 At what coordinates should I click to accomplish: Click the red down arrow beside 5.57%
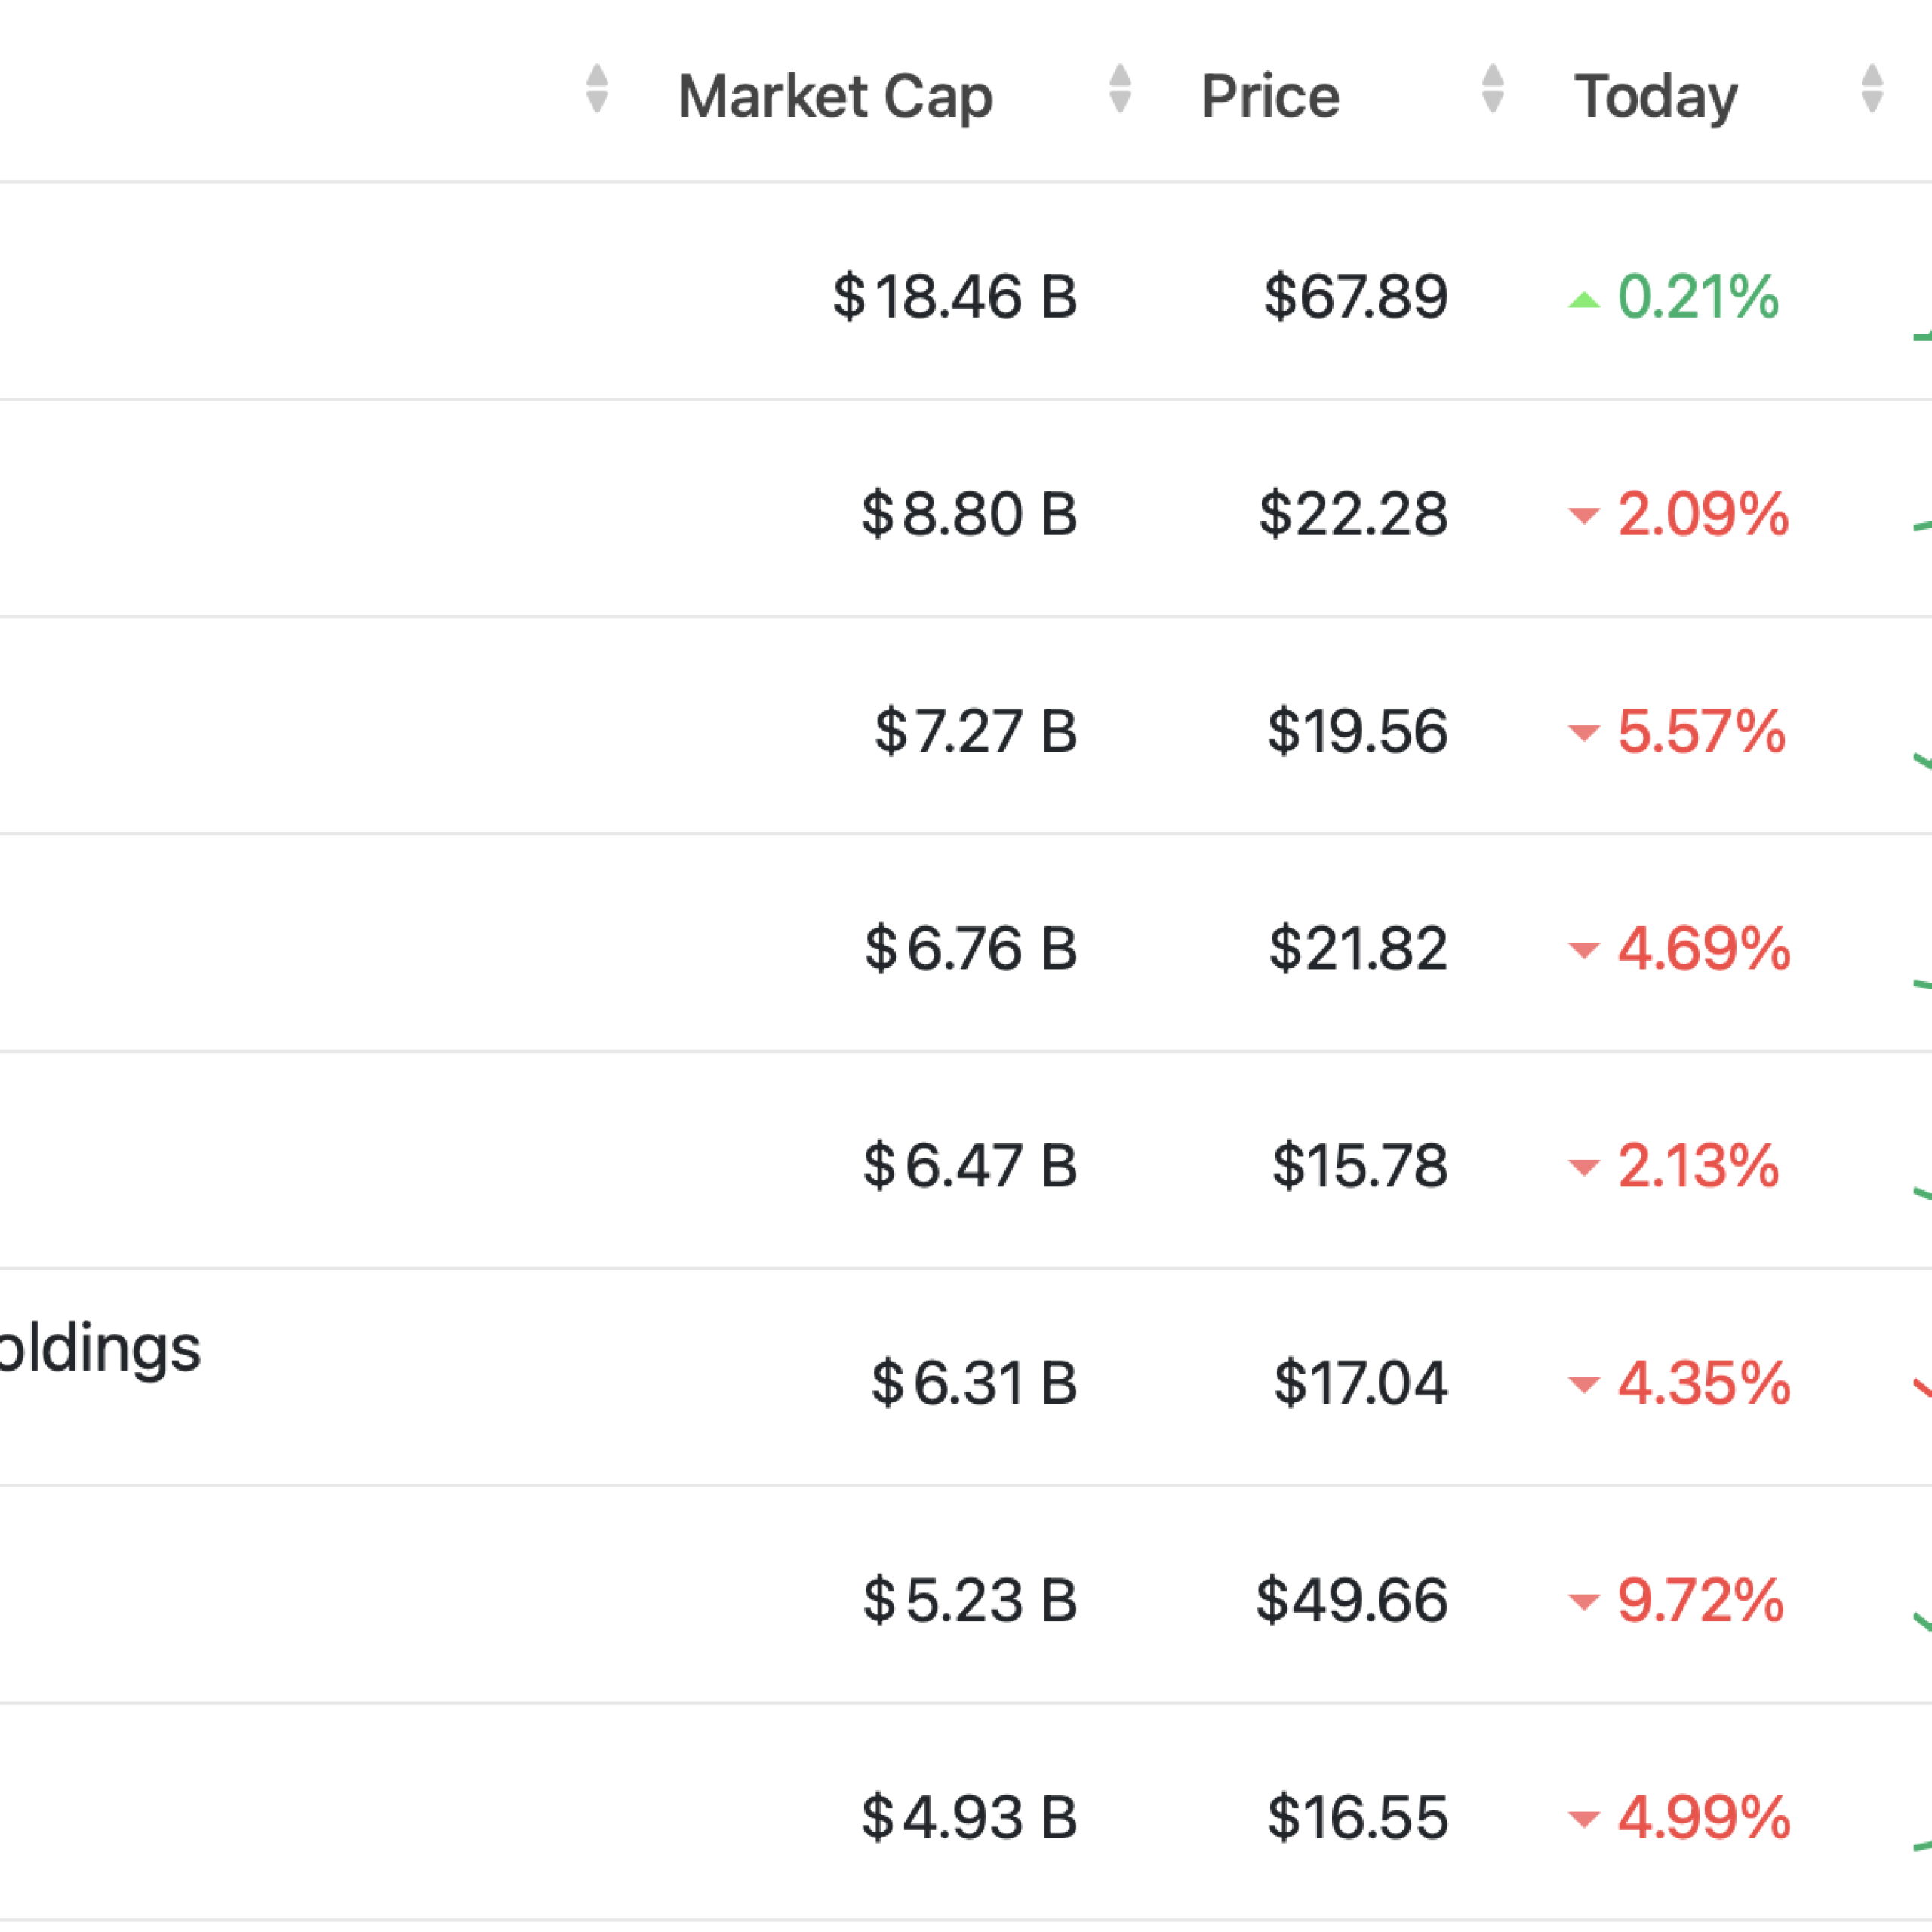[x=1584, y=733]
